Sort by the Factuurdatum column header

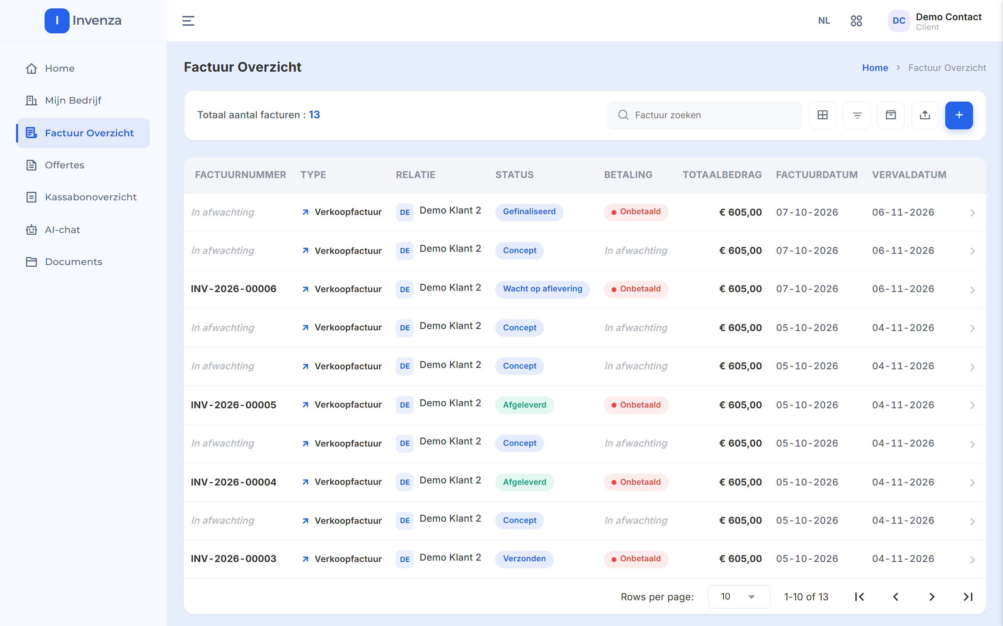816,175
